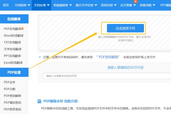Open the 文档转换 menu
Image resolution: width=171 pixels, height=114 pixels.
(x=21, y=5)
